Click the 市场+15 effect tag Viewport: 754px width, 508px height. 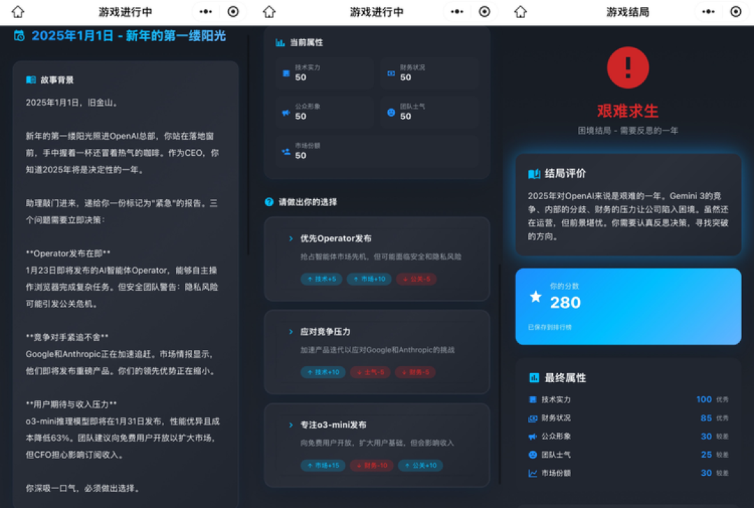point(323,465)
